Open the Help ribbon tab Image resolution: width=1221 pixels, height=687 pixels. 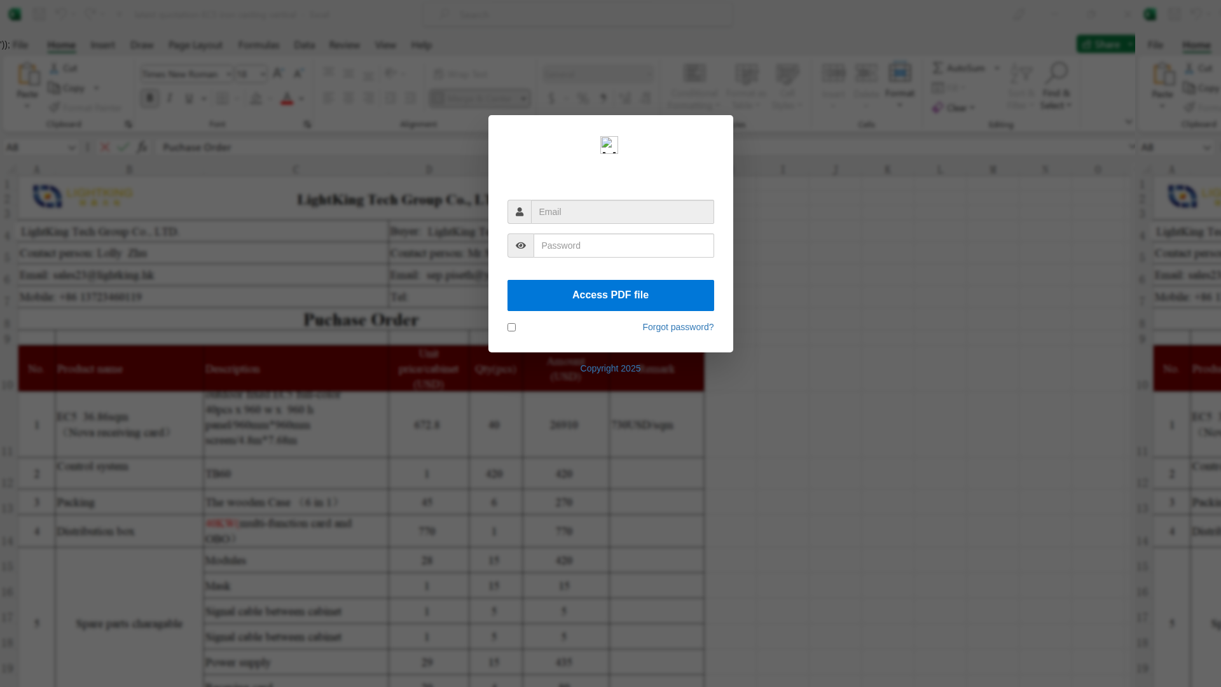point(421,45)
